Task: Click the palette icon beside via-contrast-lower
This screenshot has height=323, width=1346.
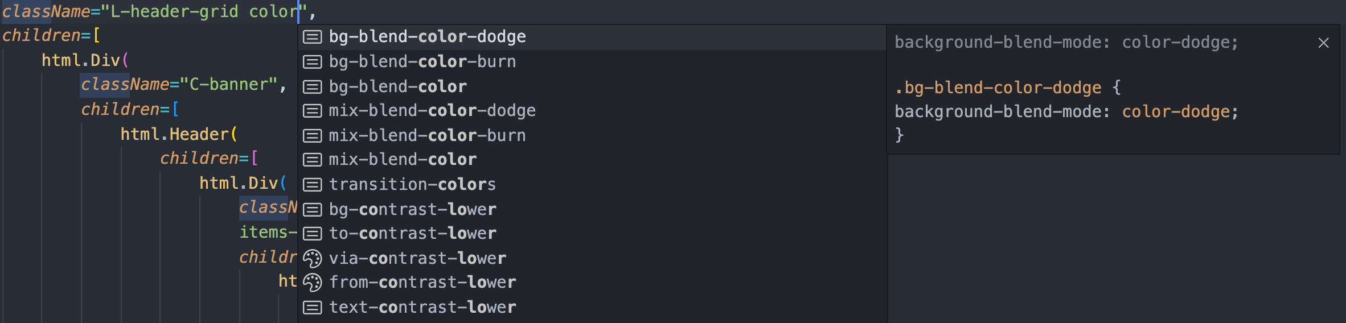Action: (312, 258)
